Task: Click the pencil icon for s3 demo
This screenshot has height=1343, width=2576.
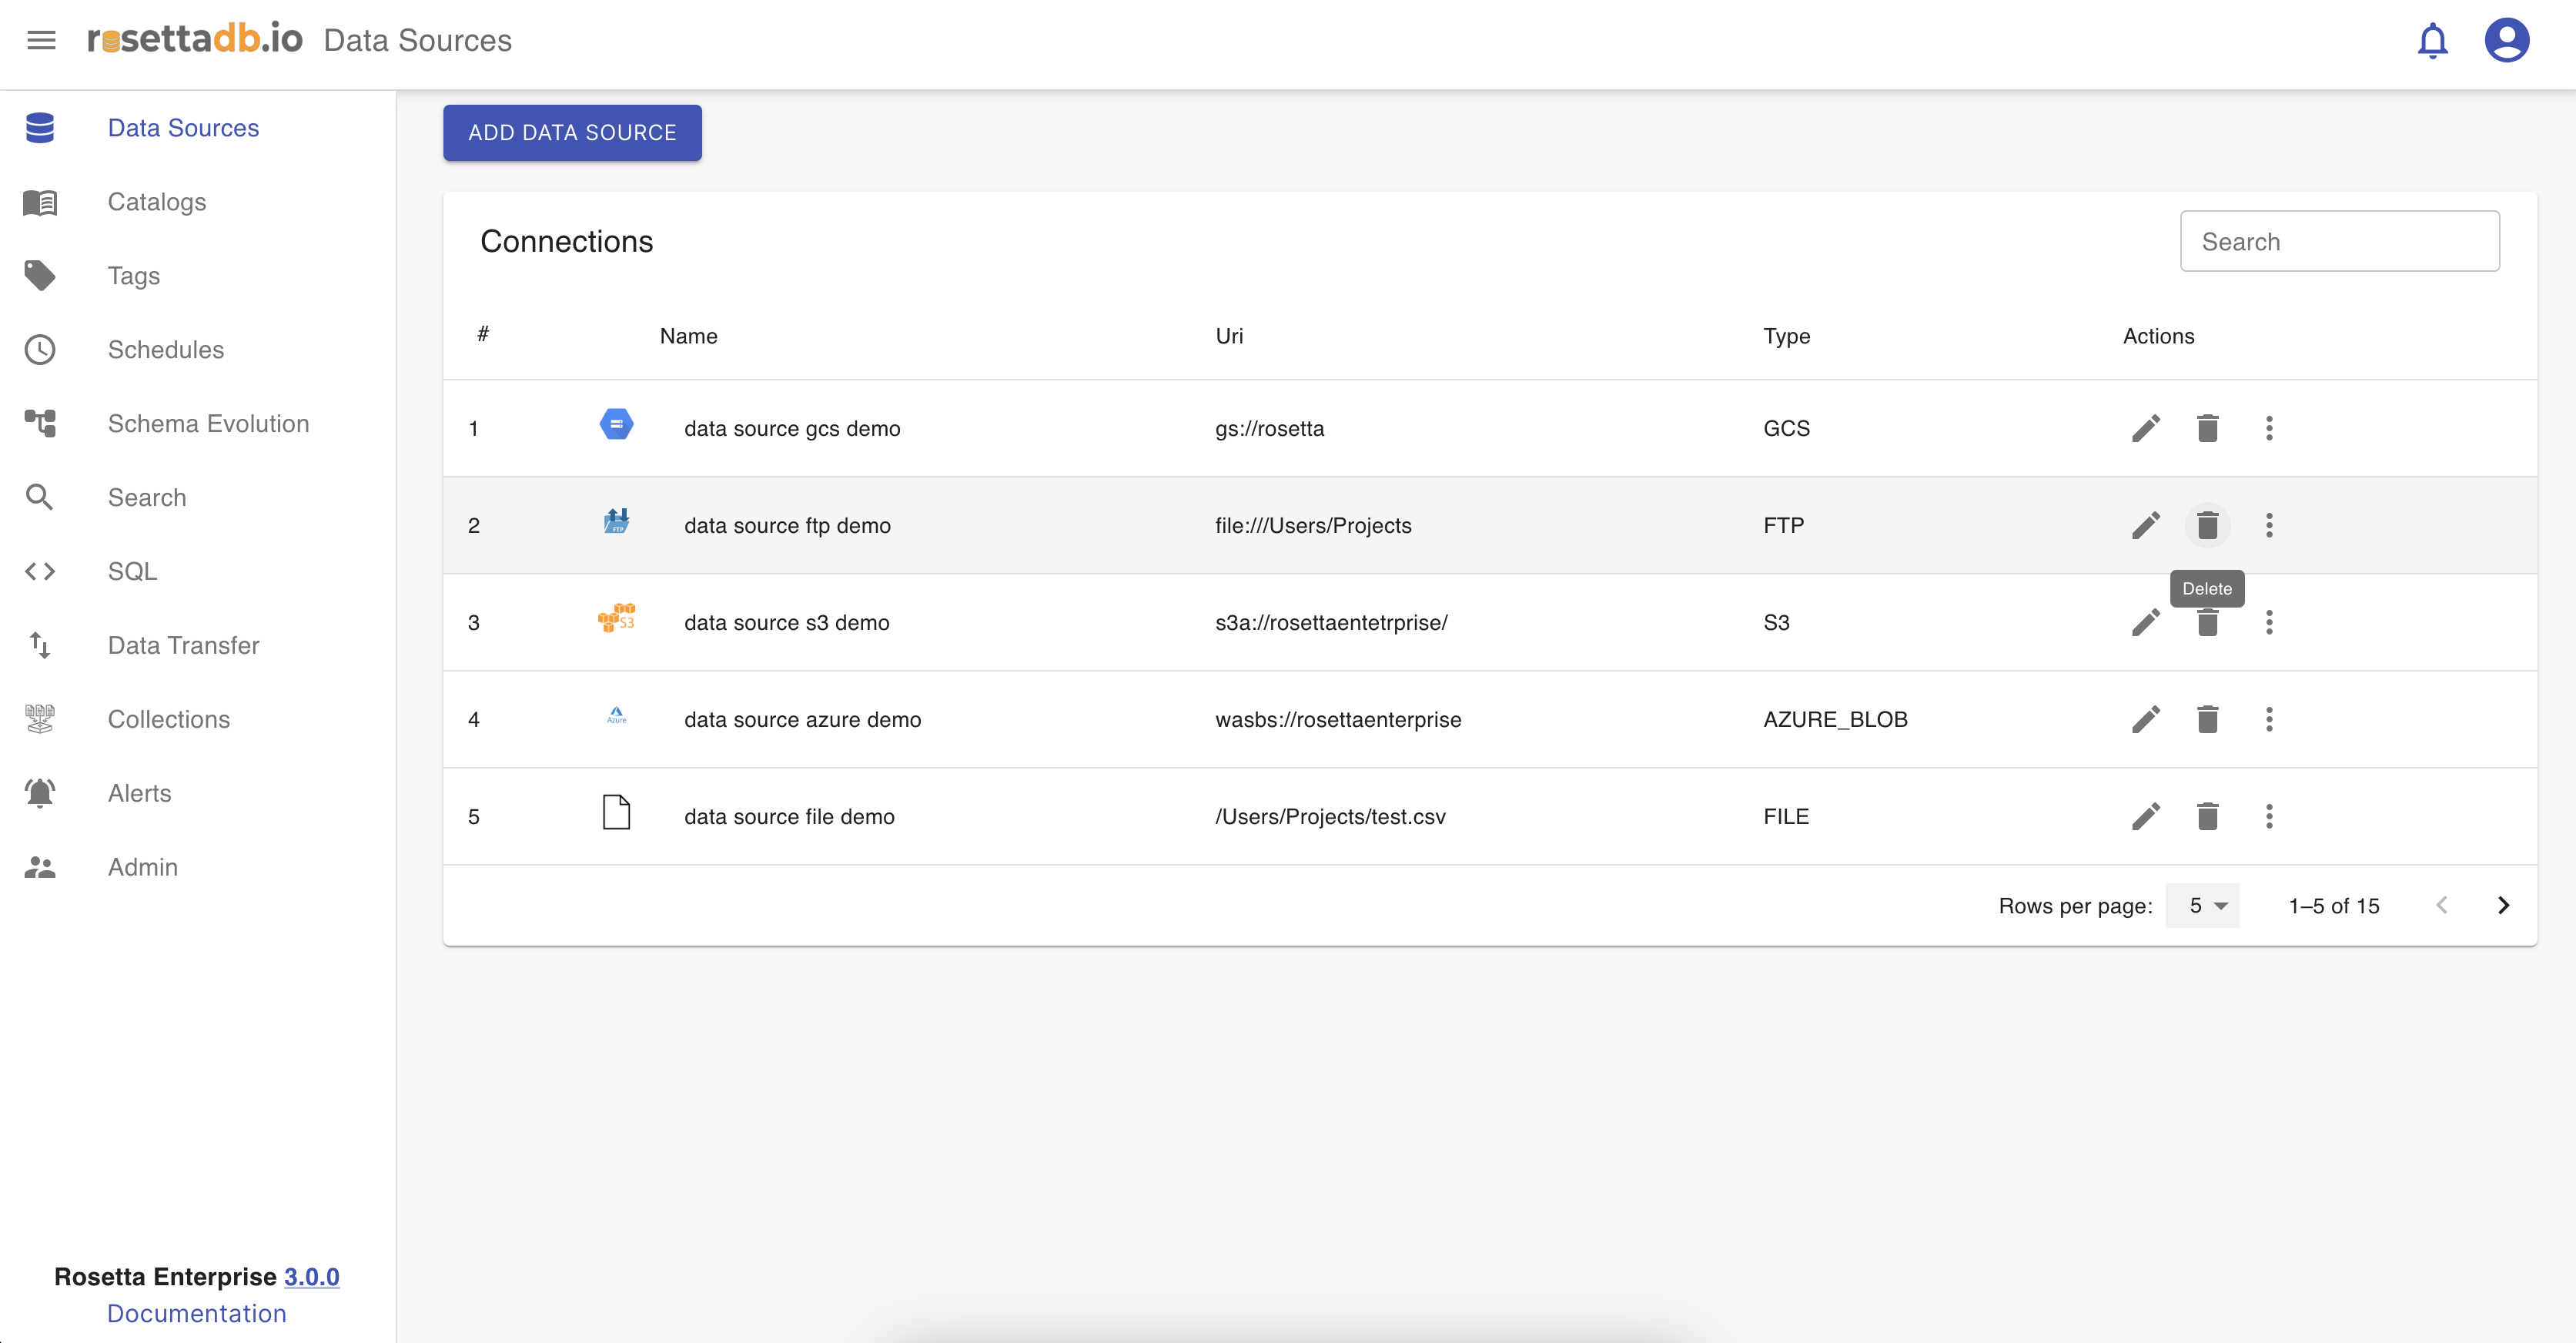Action: click(x=2145, y=622)
